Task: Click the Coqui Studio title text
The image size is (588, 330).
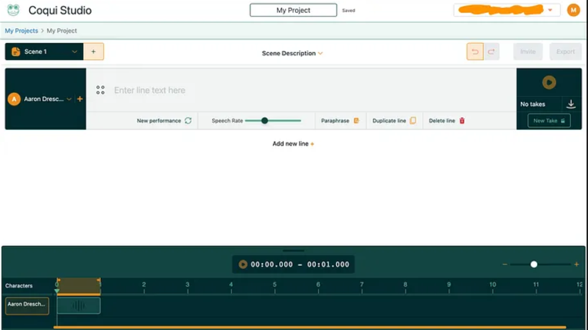Action: coord(60,10)
